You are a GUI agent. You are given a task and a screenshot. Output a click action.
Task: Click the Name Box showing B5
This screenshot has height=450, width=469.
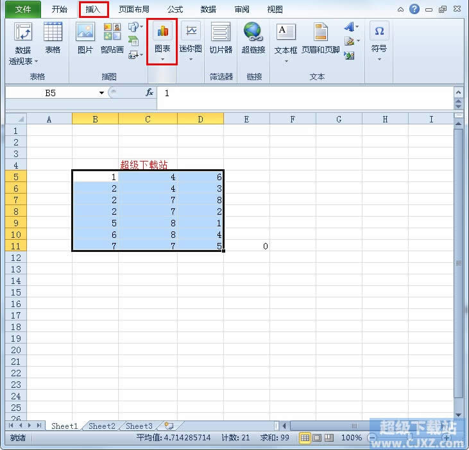pyautogui.click(x=51, y=93)
